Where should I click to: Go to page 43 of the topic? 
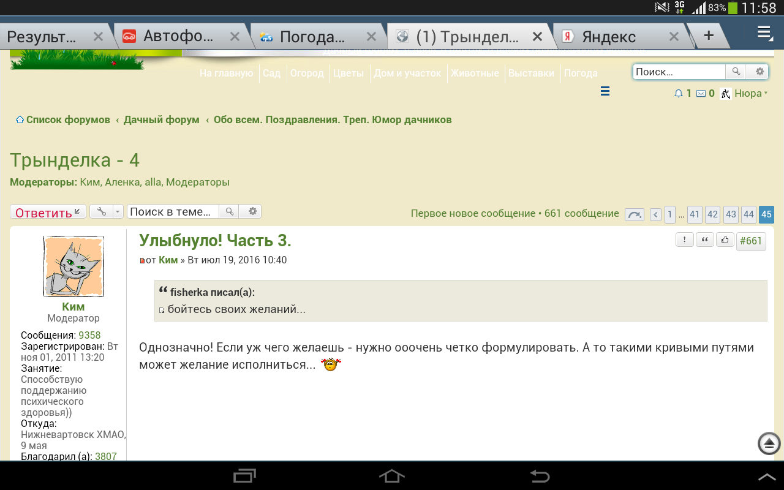click(731, 214)
